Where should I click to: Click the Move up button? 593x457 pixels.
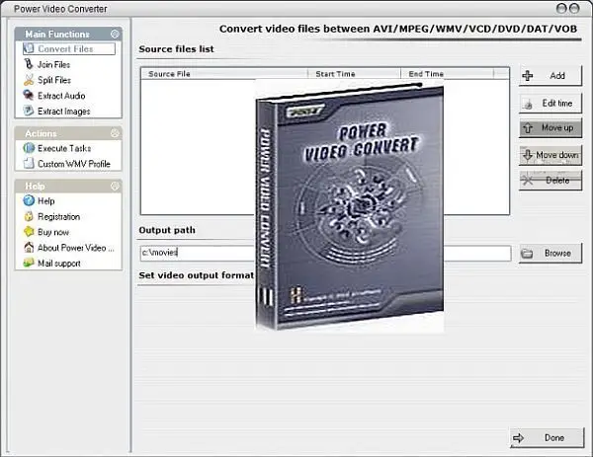[551, 127]
